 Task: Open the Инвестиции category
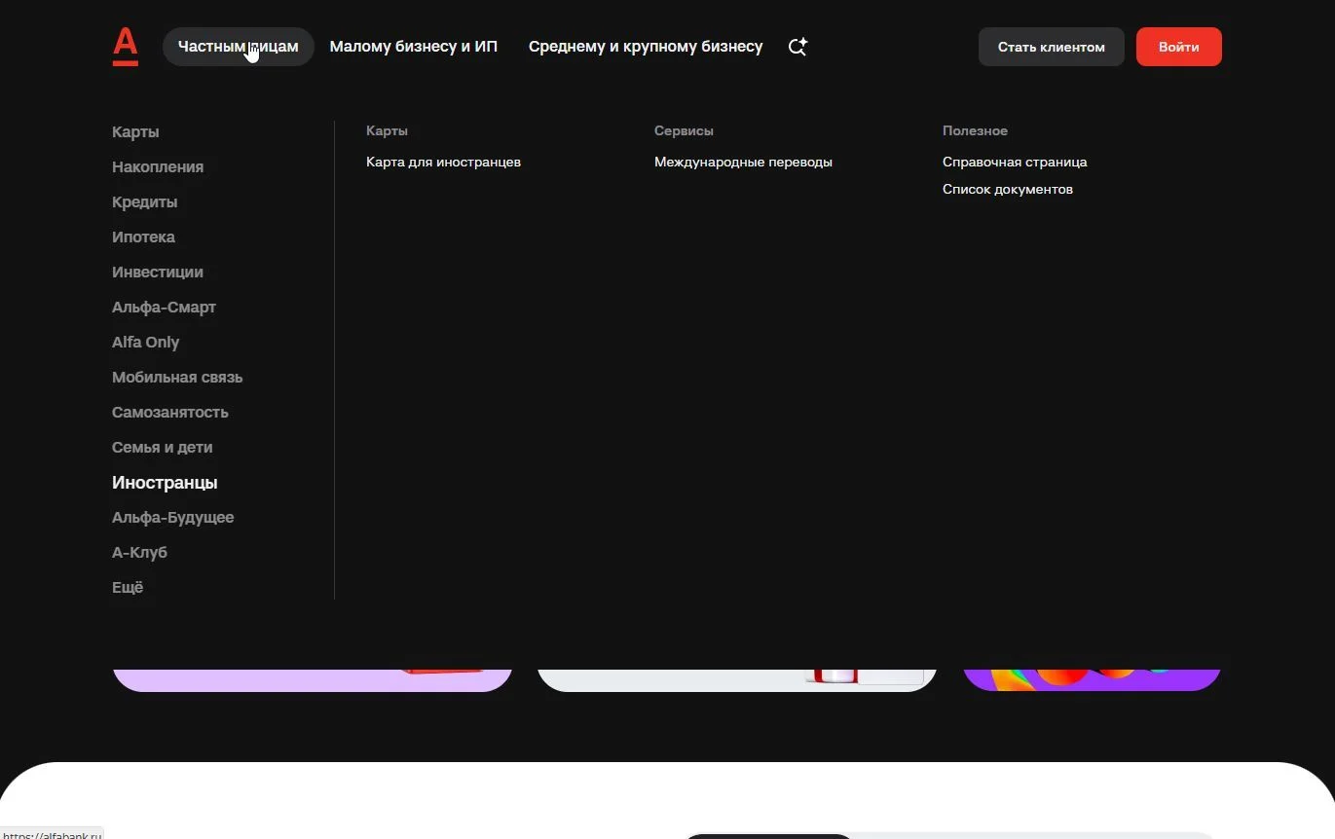(x=158, y=273)
